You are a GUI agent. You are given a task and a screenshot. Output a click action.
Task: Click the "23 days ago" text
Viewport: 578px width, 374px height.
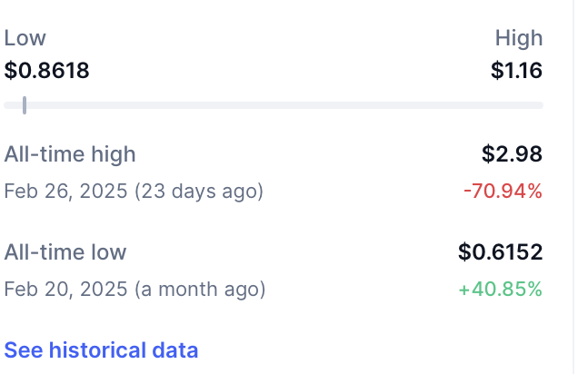point(199,192)
